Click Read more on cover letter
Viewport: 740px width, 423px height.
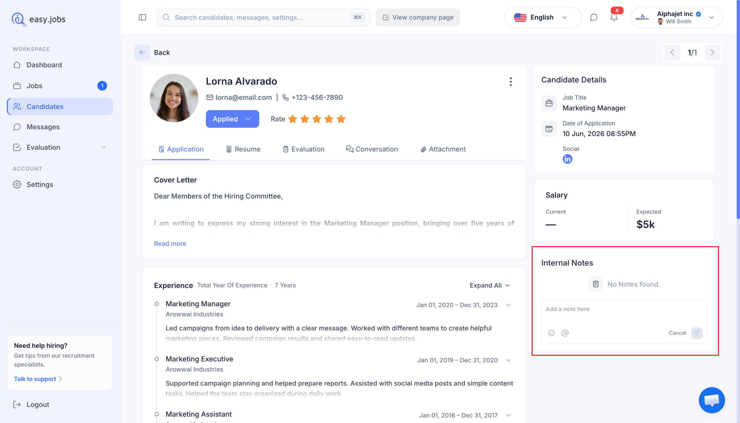(170, 244)
